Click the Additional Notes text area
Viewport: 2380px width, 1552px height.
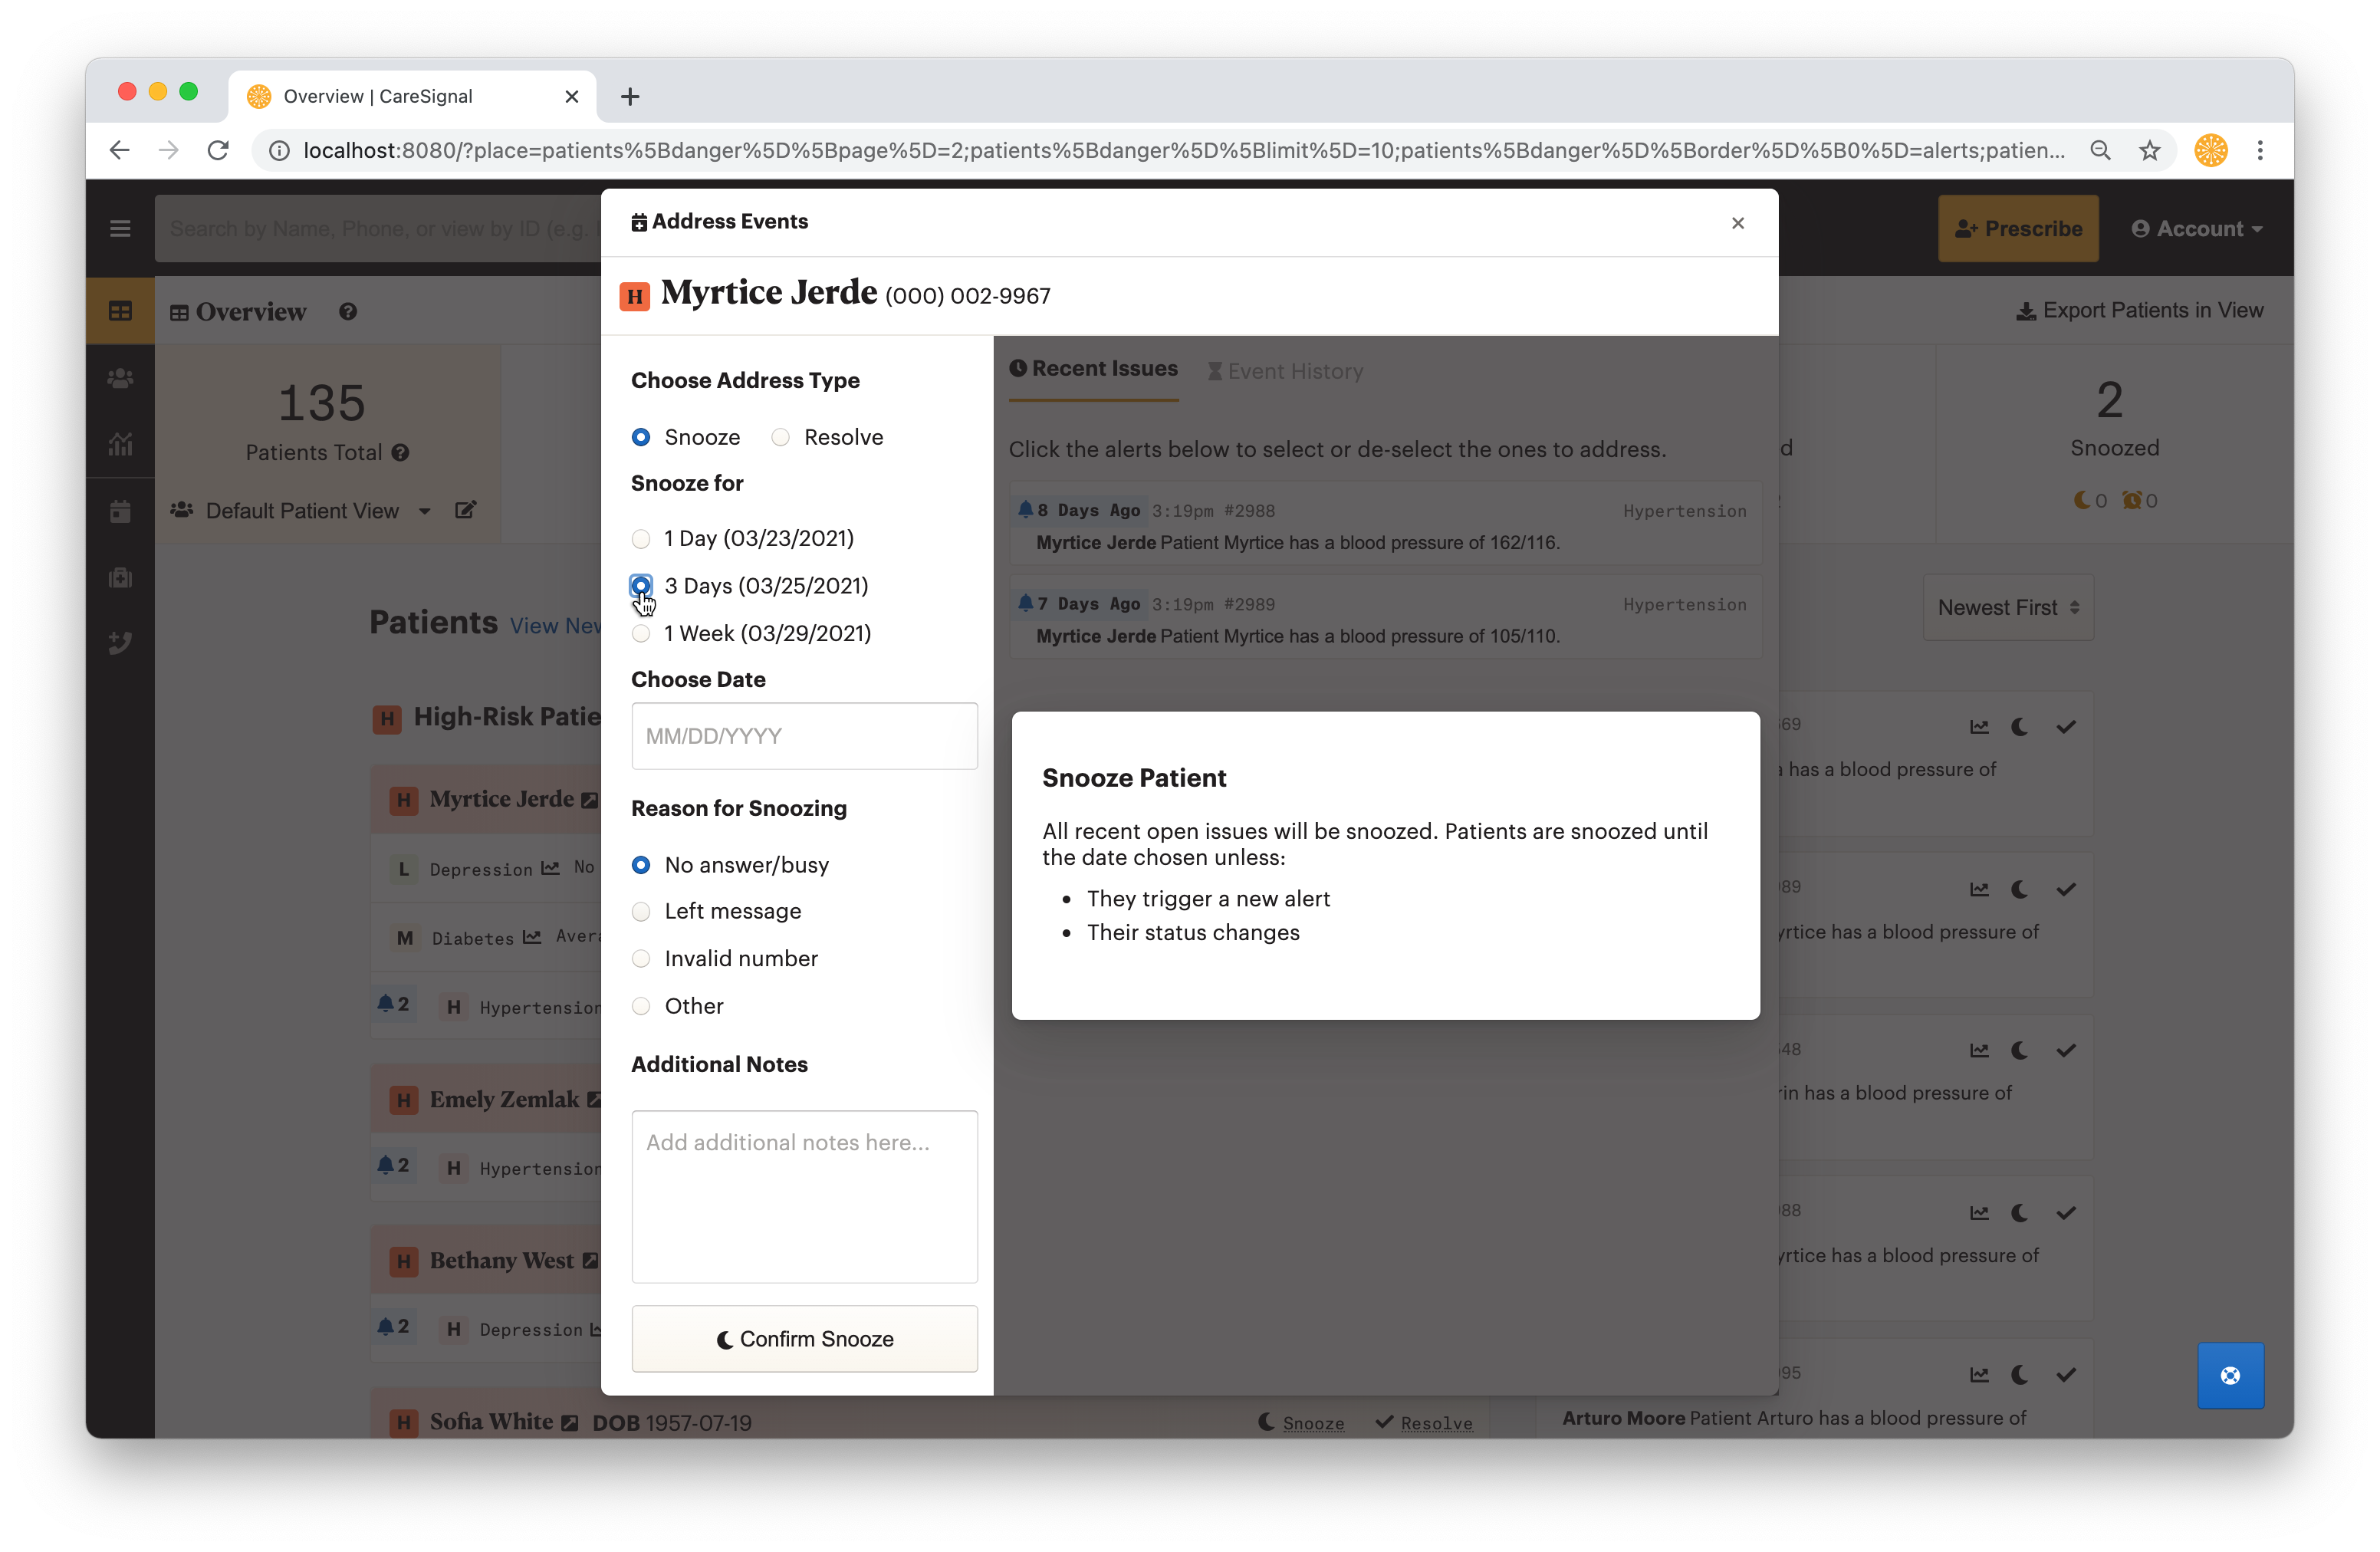point(804,1196)
